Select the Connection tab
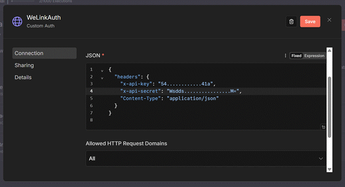The height and width of the screenshot is (187, 345). 44,53
